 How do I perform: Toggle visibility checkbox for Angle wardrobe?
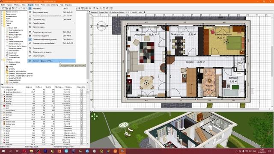click(x=81, y=92)
